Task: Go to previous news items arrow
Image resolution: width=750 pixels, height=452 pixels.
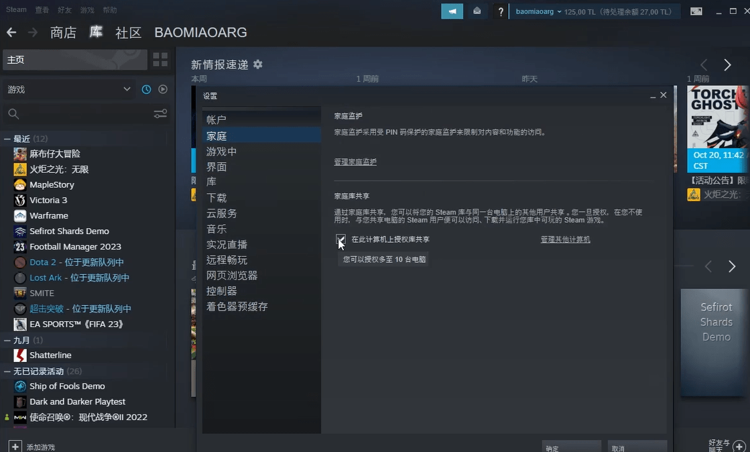Action: 704,64
